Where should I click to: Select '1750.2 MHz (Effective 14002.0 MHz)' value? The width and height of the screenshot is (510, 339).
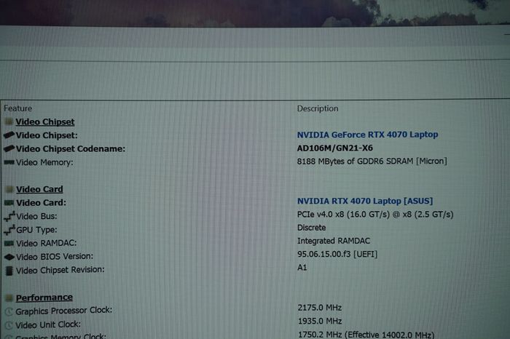(x=366, y=335)
